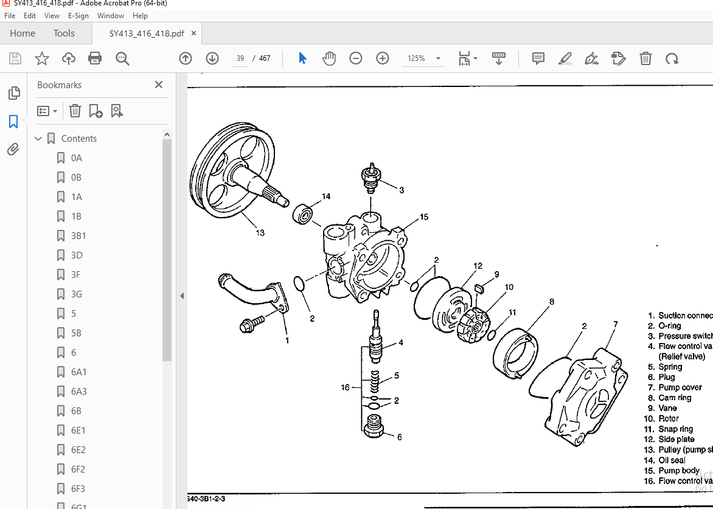Collapse navigation pane with left triangle
This screenshot has height=509, width=713.
click(182, 296)
